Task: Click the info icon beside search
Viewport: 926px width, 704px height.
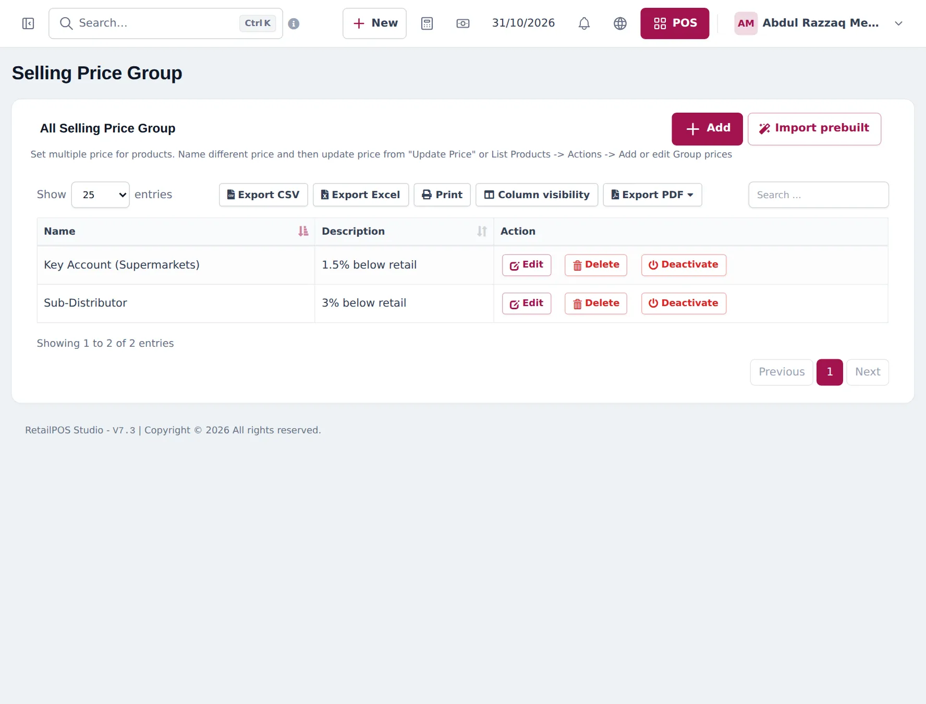Action: click(294, 23)
